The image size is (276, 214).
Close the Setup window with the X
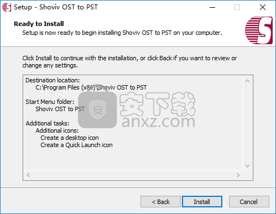point(263,7)
